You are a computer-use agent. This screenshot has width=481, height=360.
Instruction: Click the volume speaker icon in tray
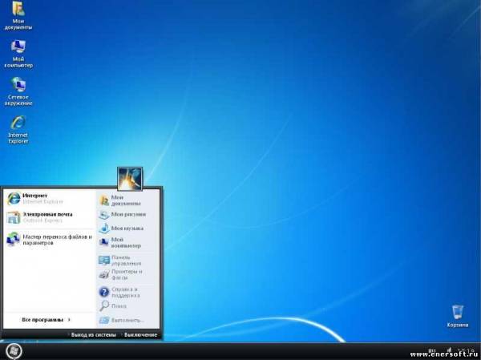(x=449, y=350)
